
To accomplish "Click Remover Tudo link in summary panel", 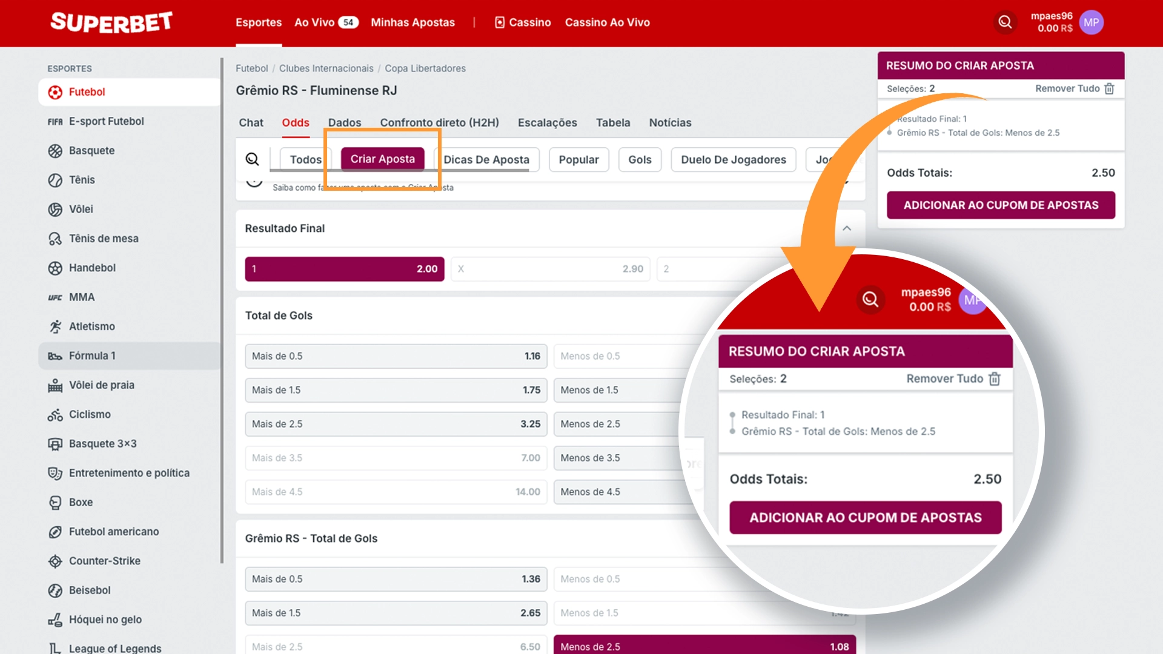I will [1067, 88].
